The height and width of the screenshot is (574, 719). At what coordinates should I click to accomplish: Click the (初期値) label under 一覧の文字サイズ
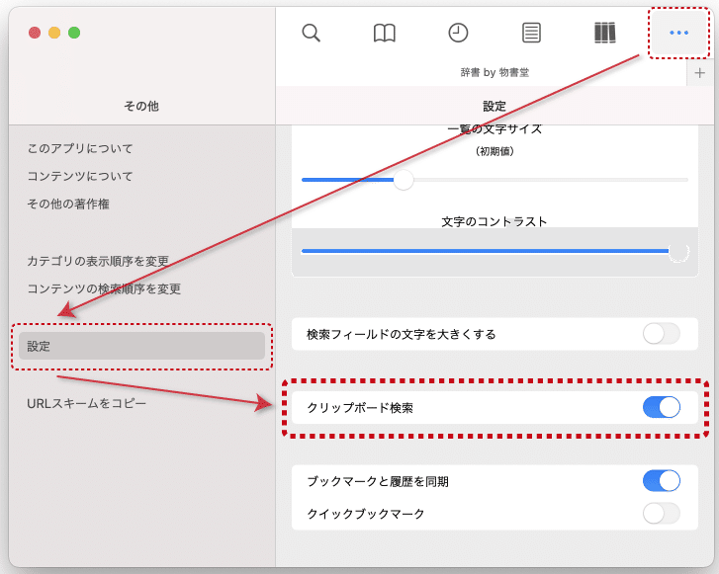coord(494,151)
